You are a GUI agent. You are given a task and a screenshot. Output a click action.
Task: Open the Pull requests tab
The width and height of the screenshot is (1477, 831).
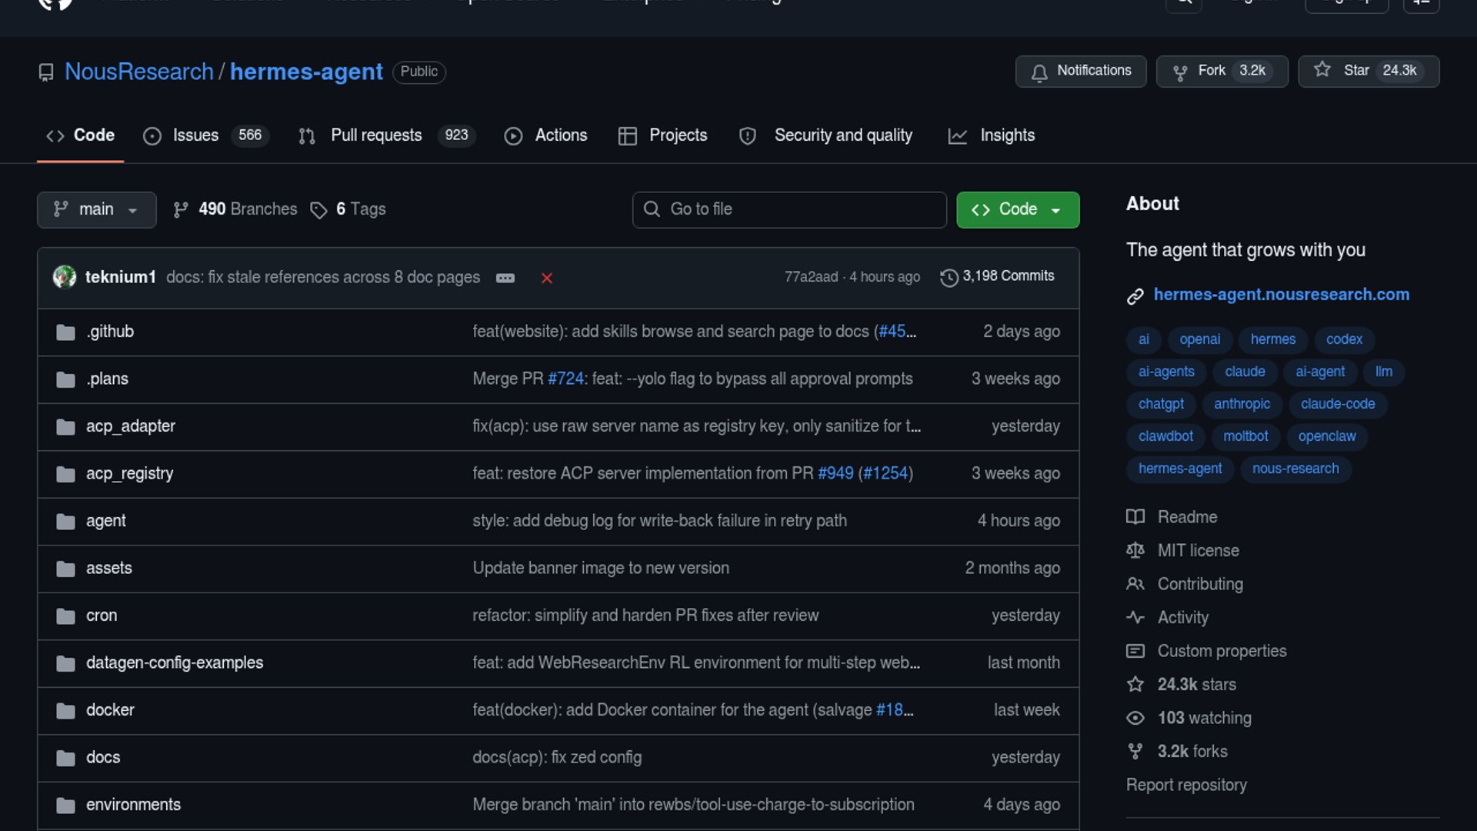pyautogui.click(x=375, y=135)
